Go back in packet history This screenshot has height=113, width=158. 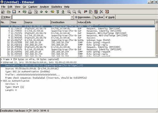pos(41,12)
